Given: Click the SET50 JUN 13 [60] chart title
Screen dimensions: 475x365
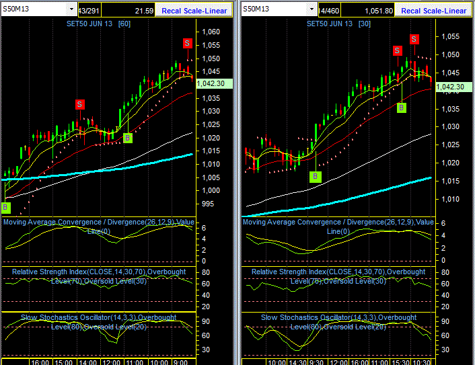Looking at the screenshot, I should (98, 24).
